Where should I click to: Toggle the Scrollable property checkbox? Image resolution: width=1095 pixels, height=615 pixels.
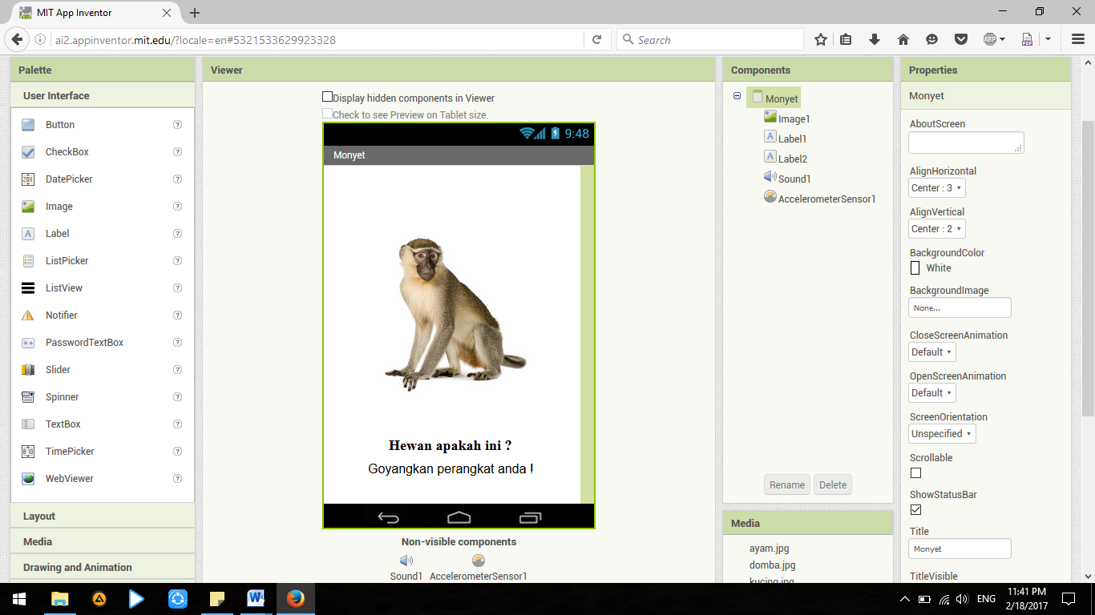tap(915, 473)
